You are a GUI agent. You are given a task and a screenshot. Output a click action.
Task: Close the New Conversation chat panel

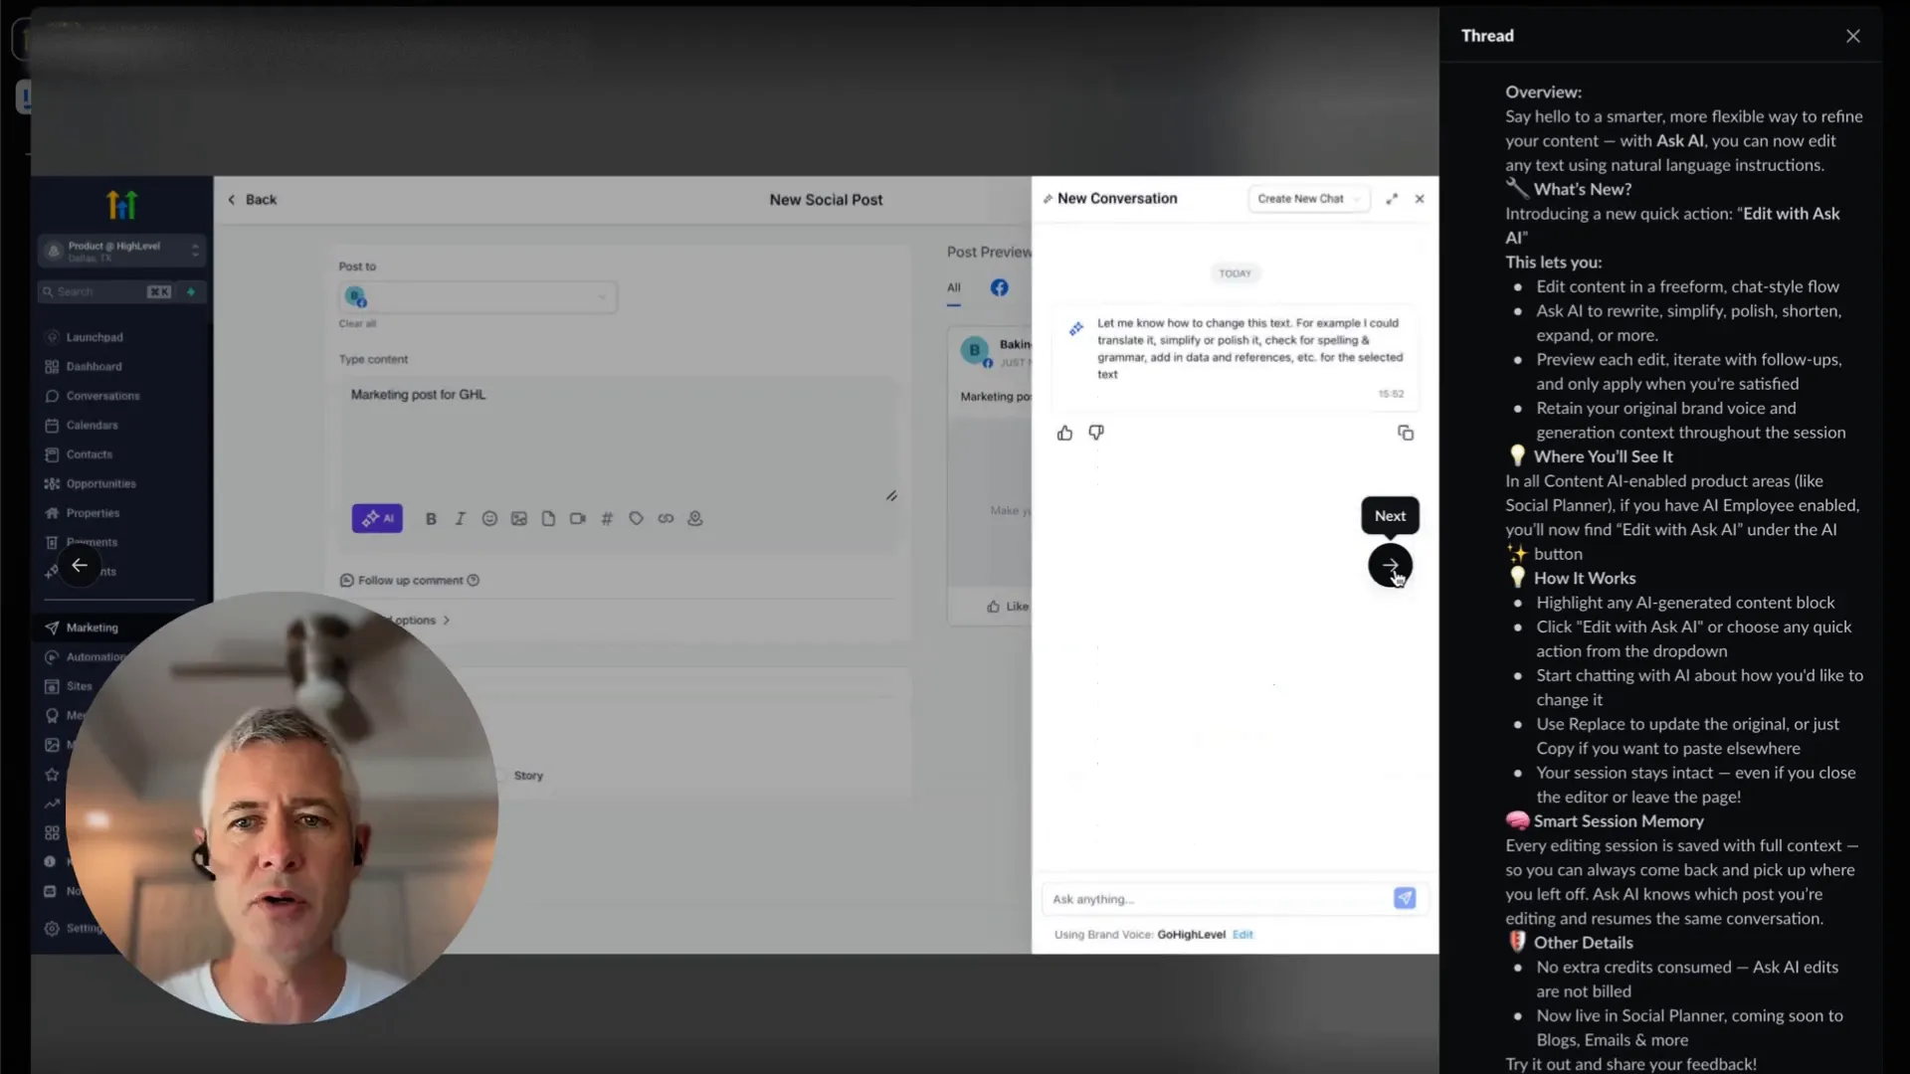pos(1420,199)
